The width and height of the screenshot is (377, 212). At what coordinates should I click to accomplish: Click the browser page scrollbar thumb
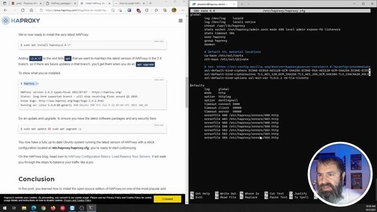(x=187, y=92)
